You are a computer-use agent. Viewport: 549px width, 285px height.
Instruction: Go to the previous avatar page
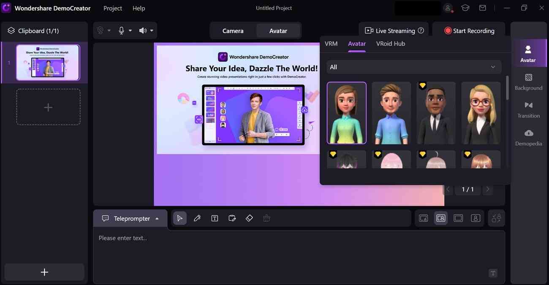tap(448, 189)
